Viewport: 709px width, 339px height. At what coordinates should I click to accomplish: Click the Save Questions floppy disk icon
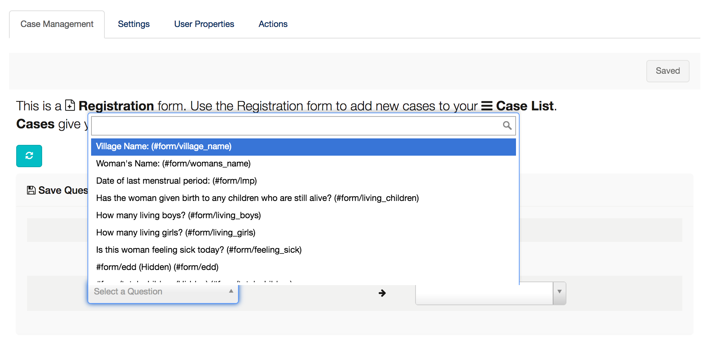point(31,190)
